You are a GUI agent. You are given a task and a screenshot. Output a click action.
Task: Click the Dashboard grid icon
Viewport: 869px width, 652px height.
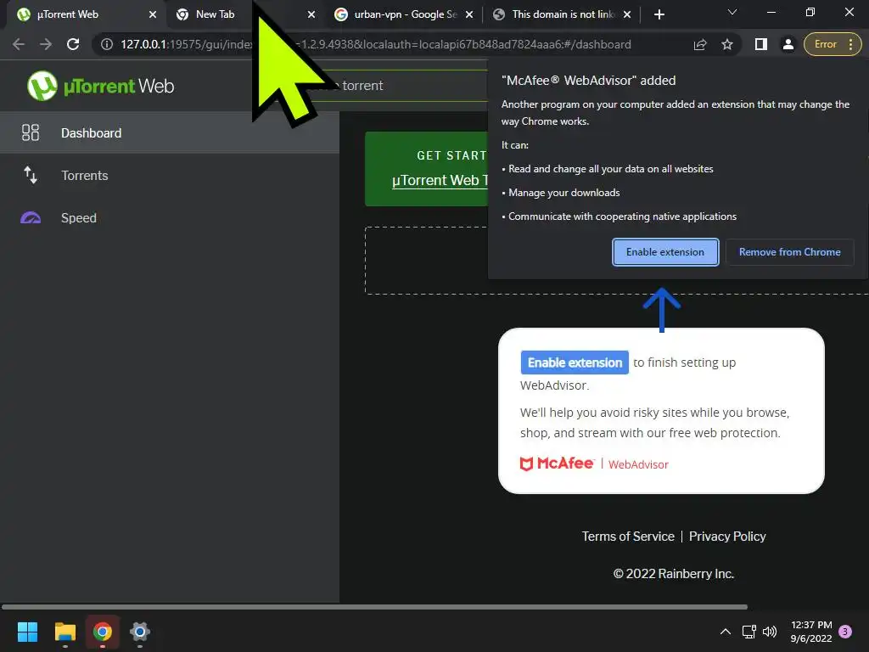[x=31, y=132]
